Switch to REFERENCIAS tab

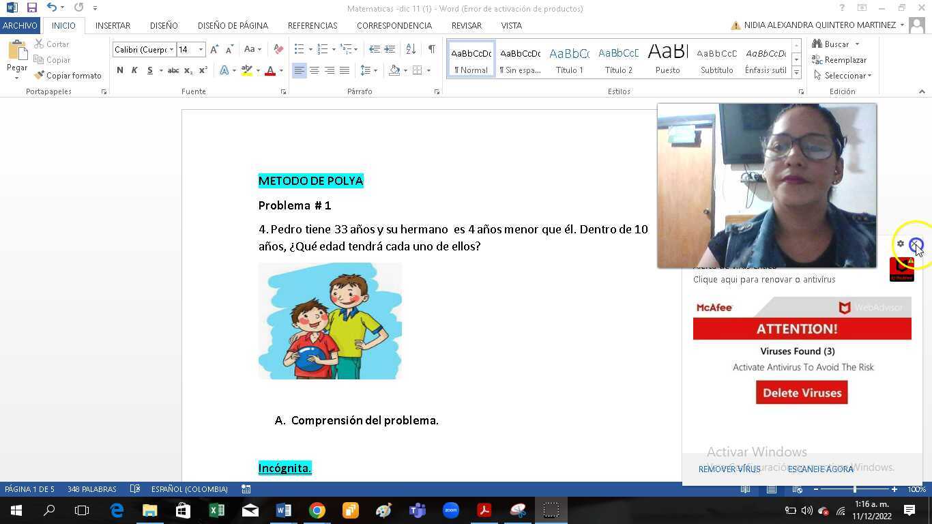[x=312, y=25]
